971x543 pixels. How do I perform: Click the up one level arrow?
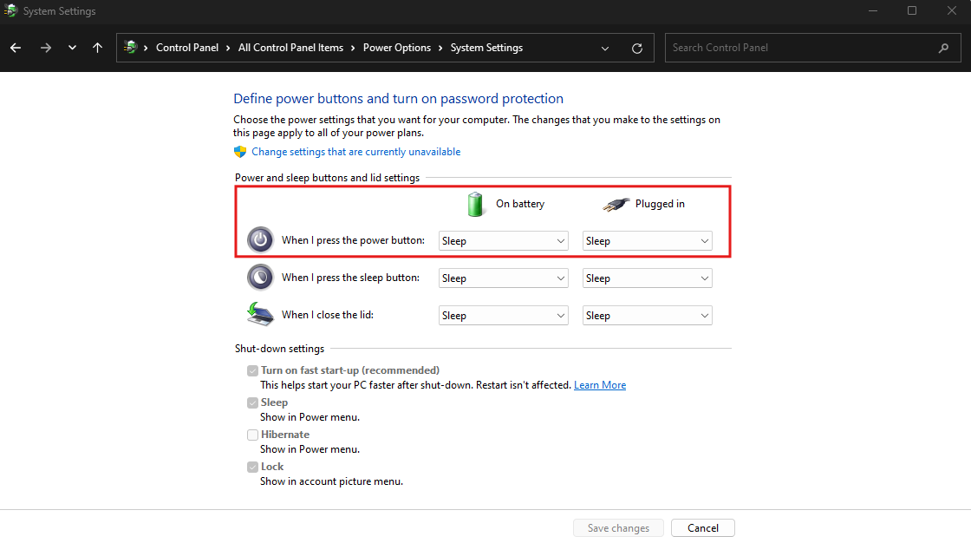click(97, 48)
